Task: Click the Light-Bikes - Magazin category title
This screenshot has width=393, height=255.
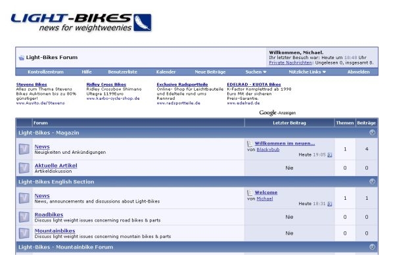Action: click(49, 133)
